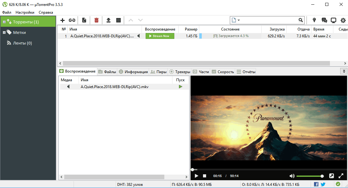
Task: Click the 1.45 ГБ size cell
Action: pos(191,36)
